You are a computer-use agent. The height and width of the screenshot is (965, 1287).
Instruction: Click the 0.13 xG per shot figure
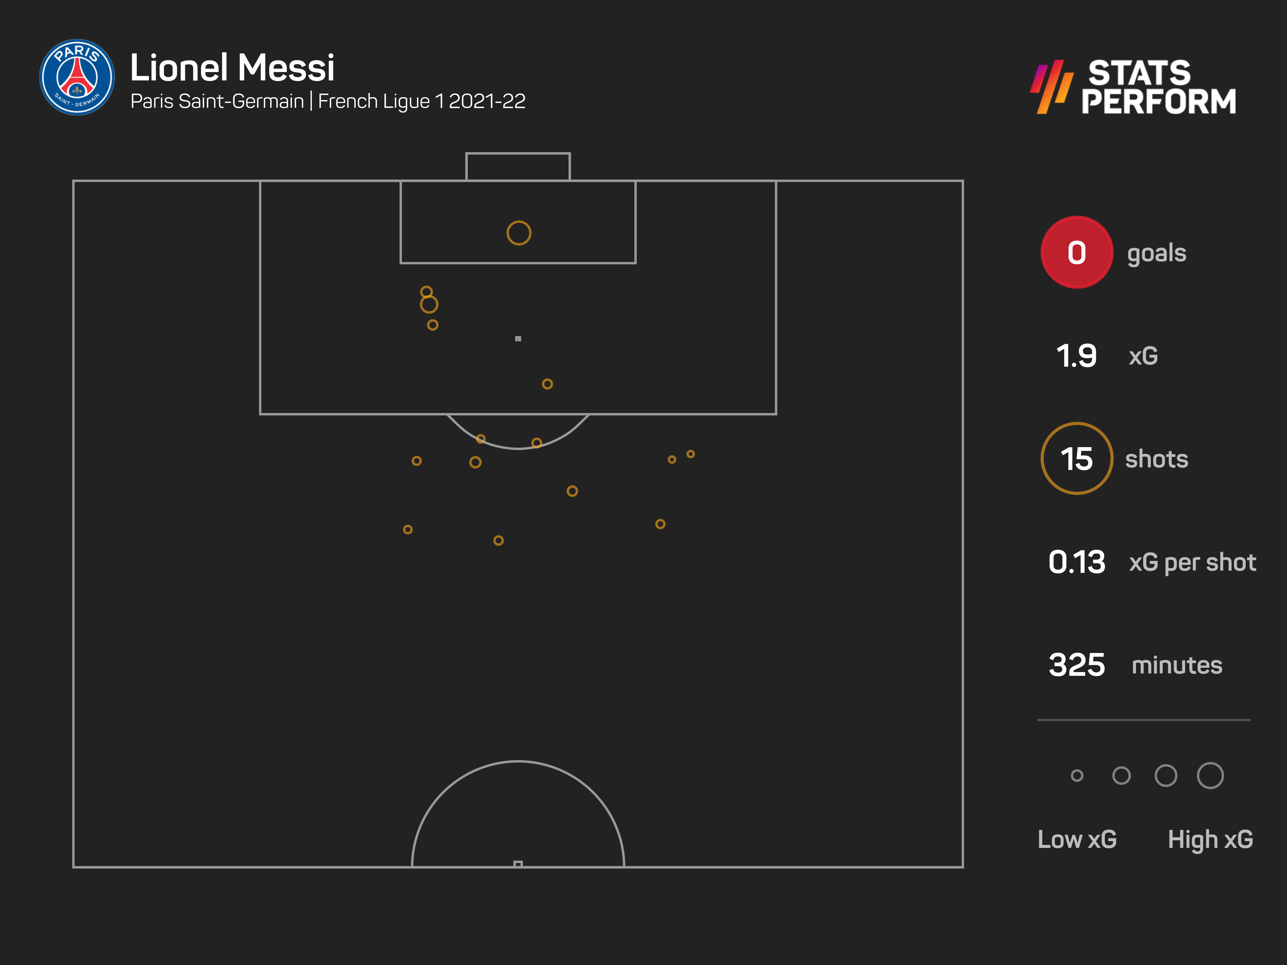pyautogui.click(x=1076, y=562)
